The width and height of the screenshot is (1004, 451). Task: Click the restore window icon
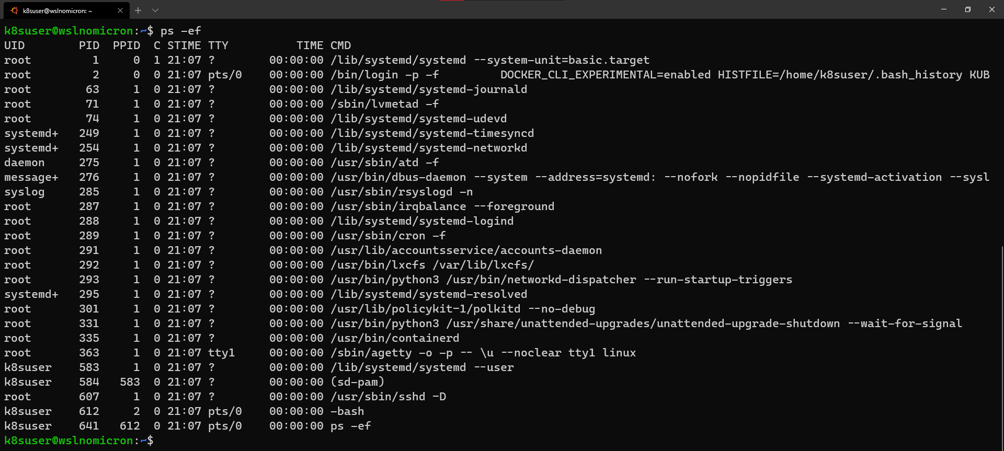coord(968,9)
